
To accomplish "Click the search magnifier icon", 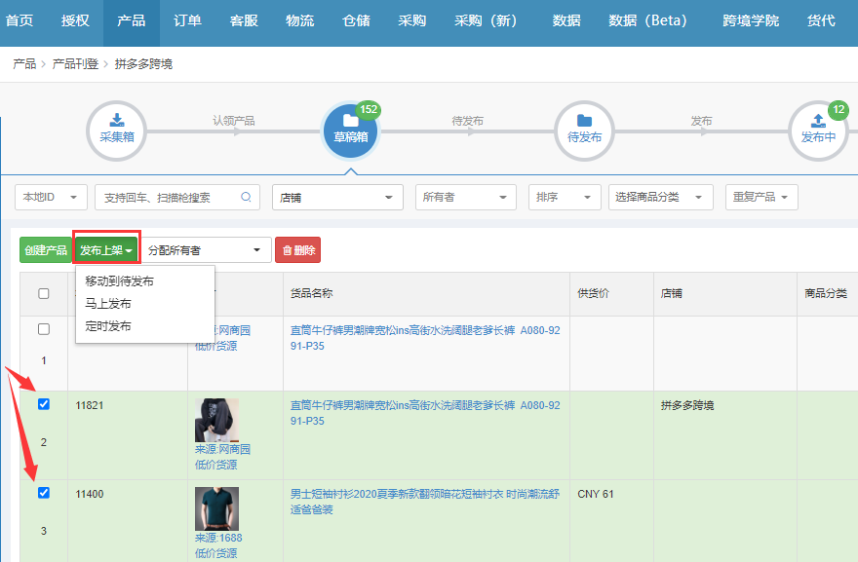I will 247,197.
